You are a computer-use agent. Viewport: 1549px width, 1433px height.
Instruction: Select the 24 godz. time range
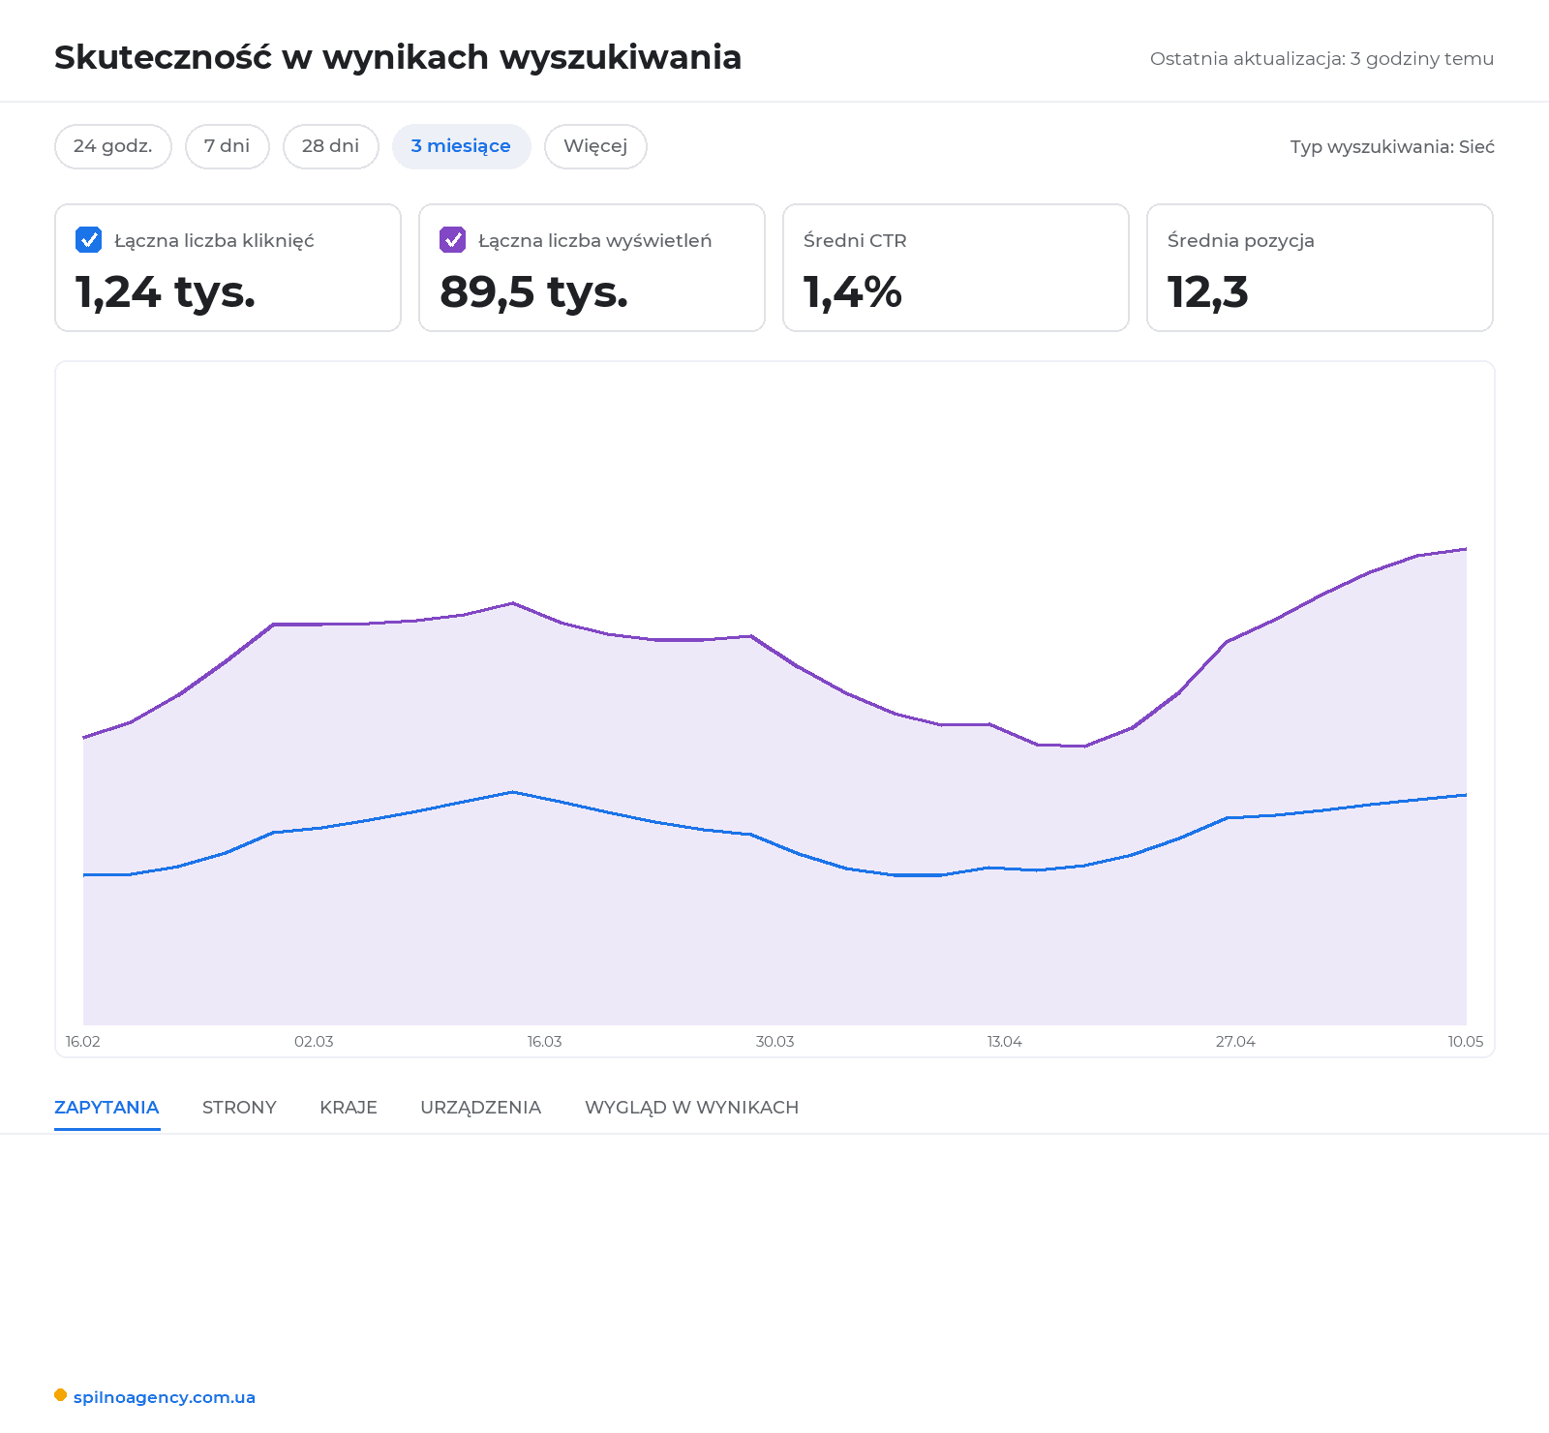(113, 146)
